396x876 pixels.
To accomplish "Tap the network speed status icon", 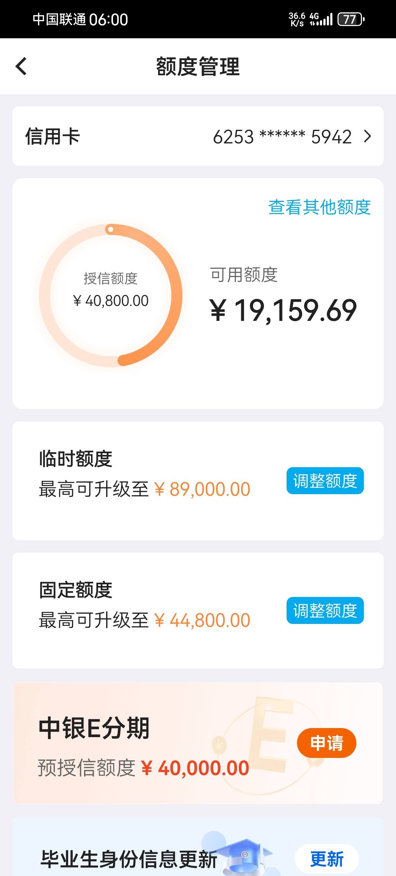I will point(297,19).
